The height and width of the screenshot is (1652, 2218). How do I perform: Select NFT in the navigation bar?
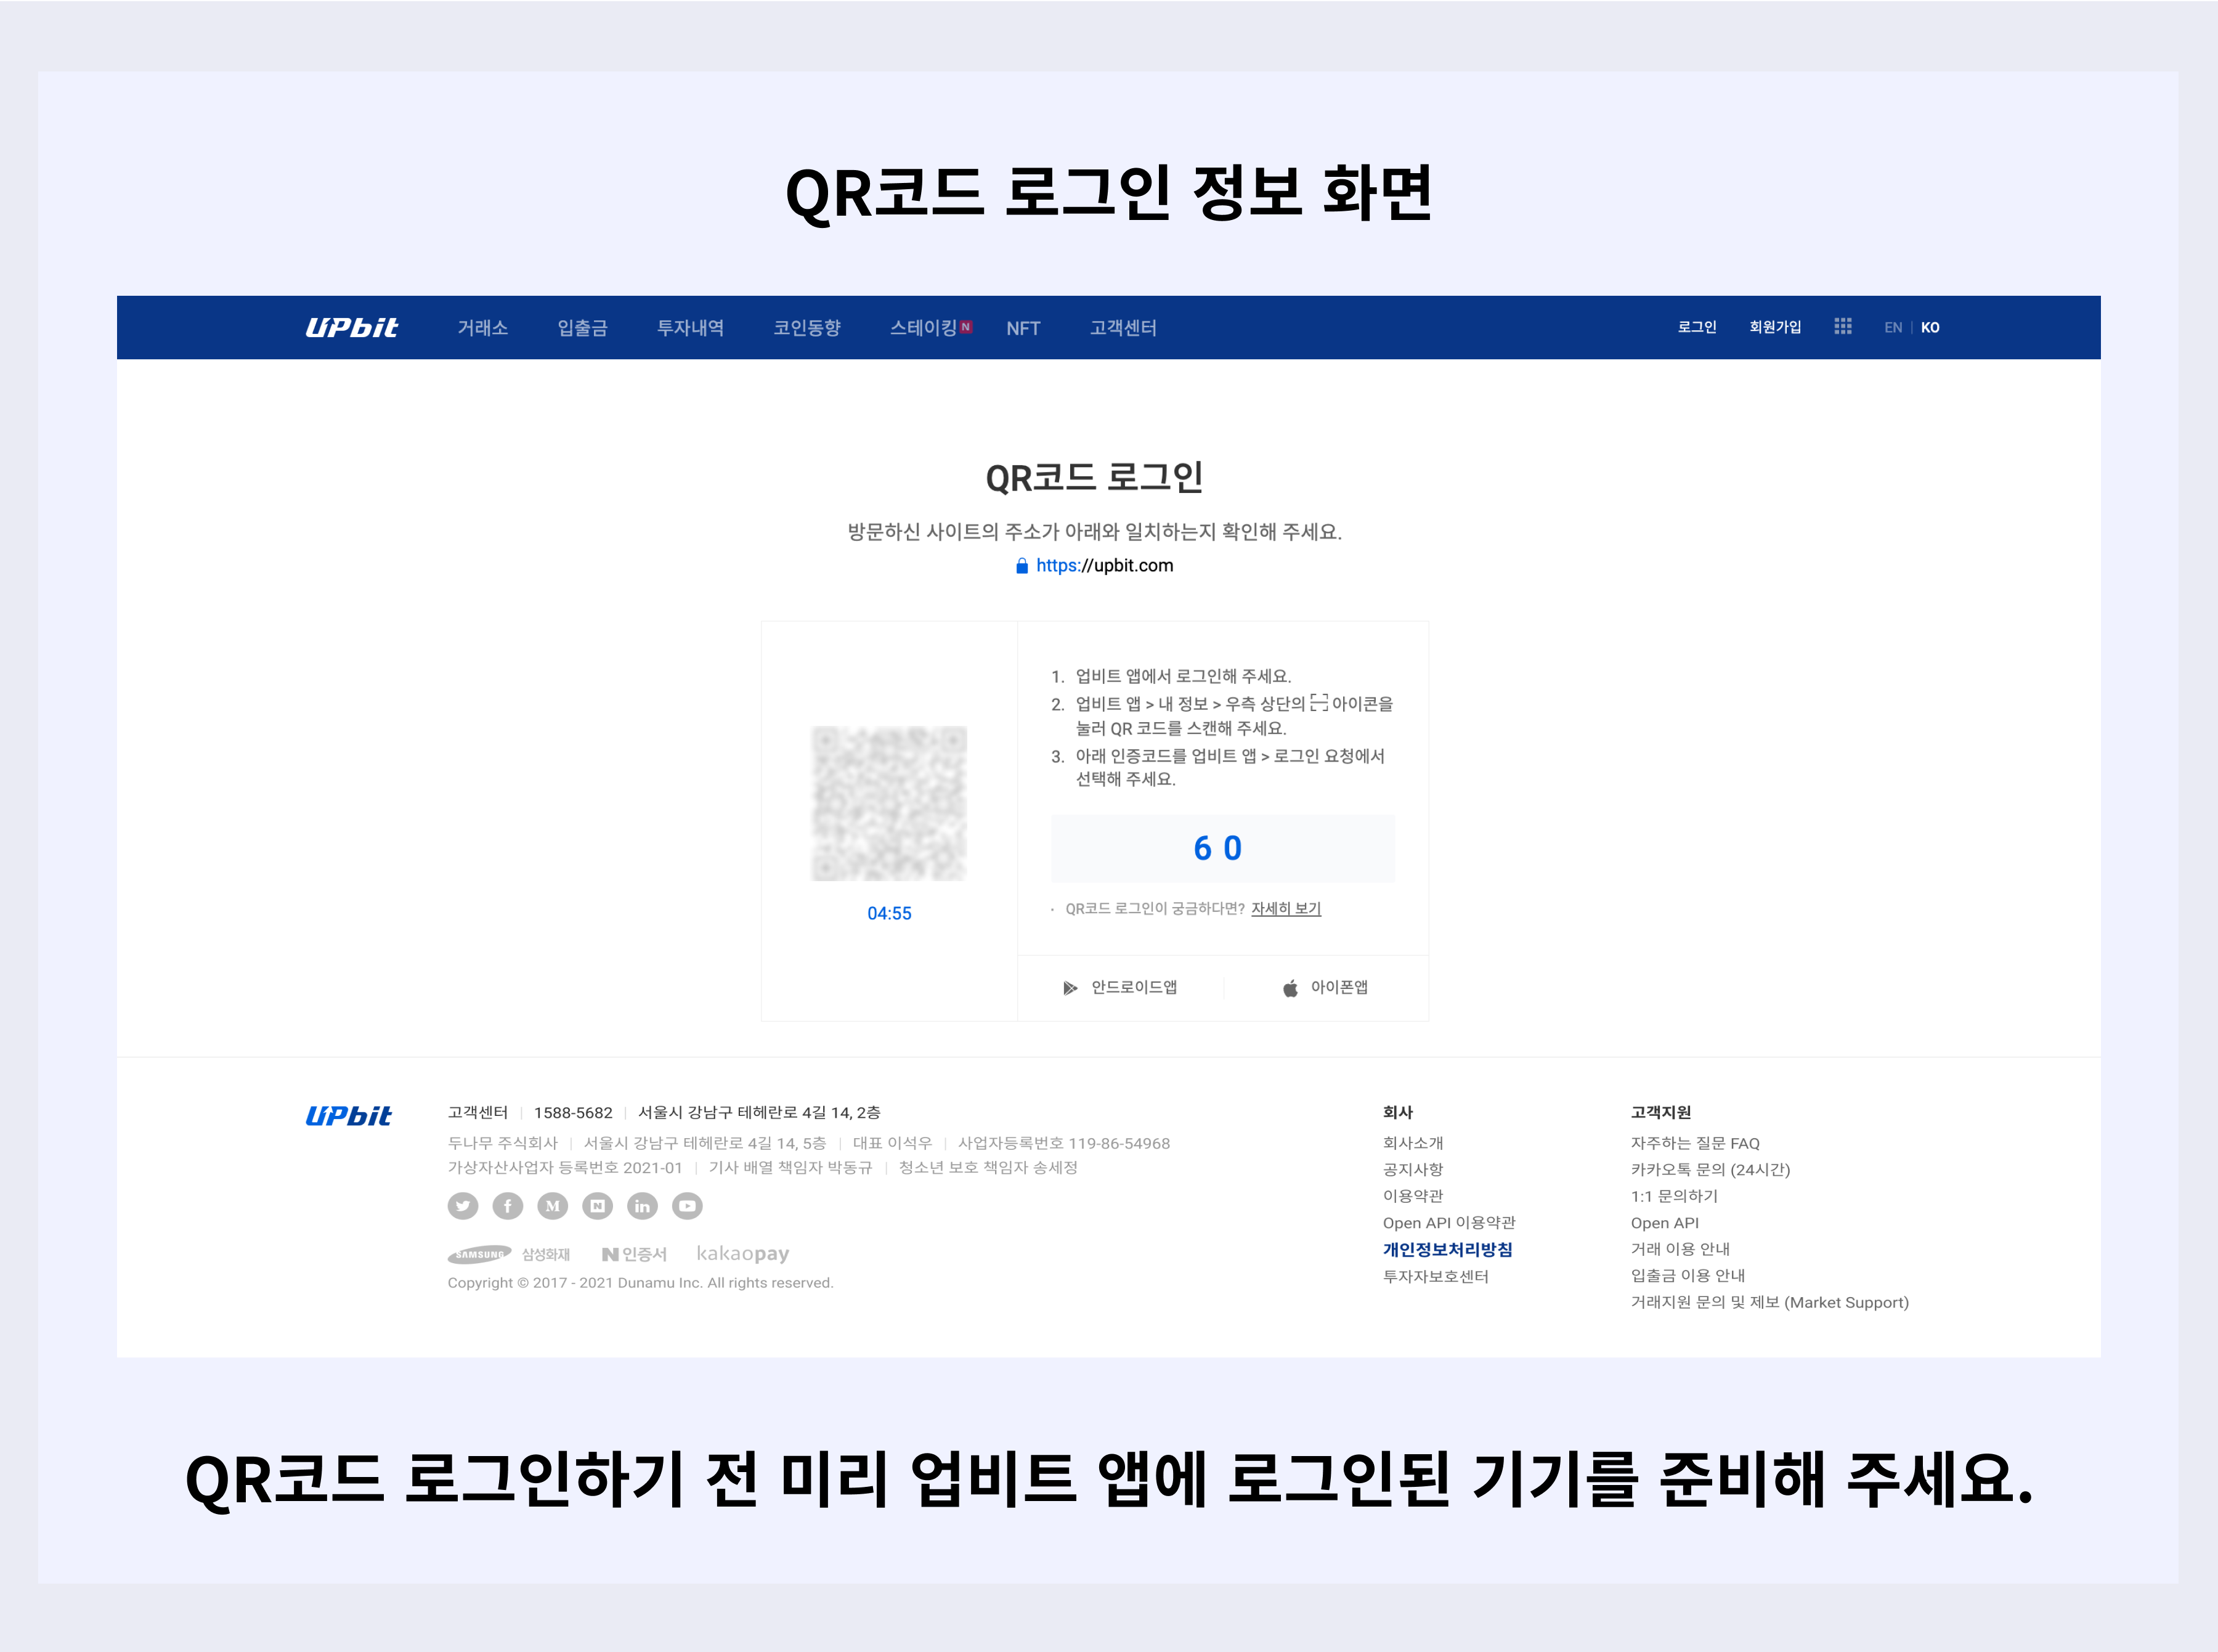(x=1023, y=328)
